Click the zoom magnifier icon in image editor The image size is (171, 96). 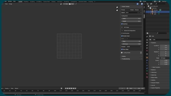[117, 7]
